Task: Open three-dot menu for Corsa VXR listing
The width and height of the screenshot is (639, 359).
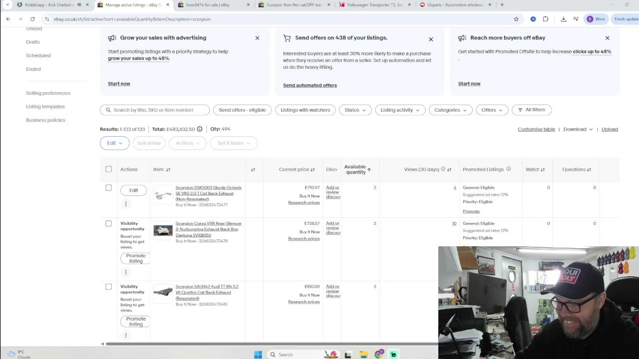Action: tap(126, 272)
